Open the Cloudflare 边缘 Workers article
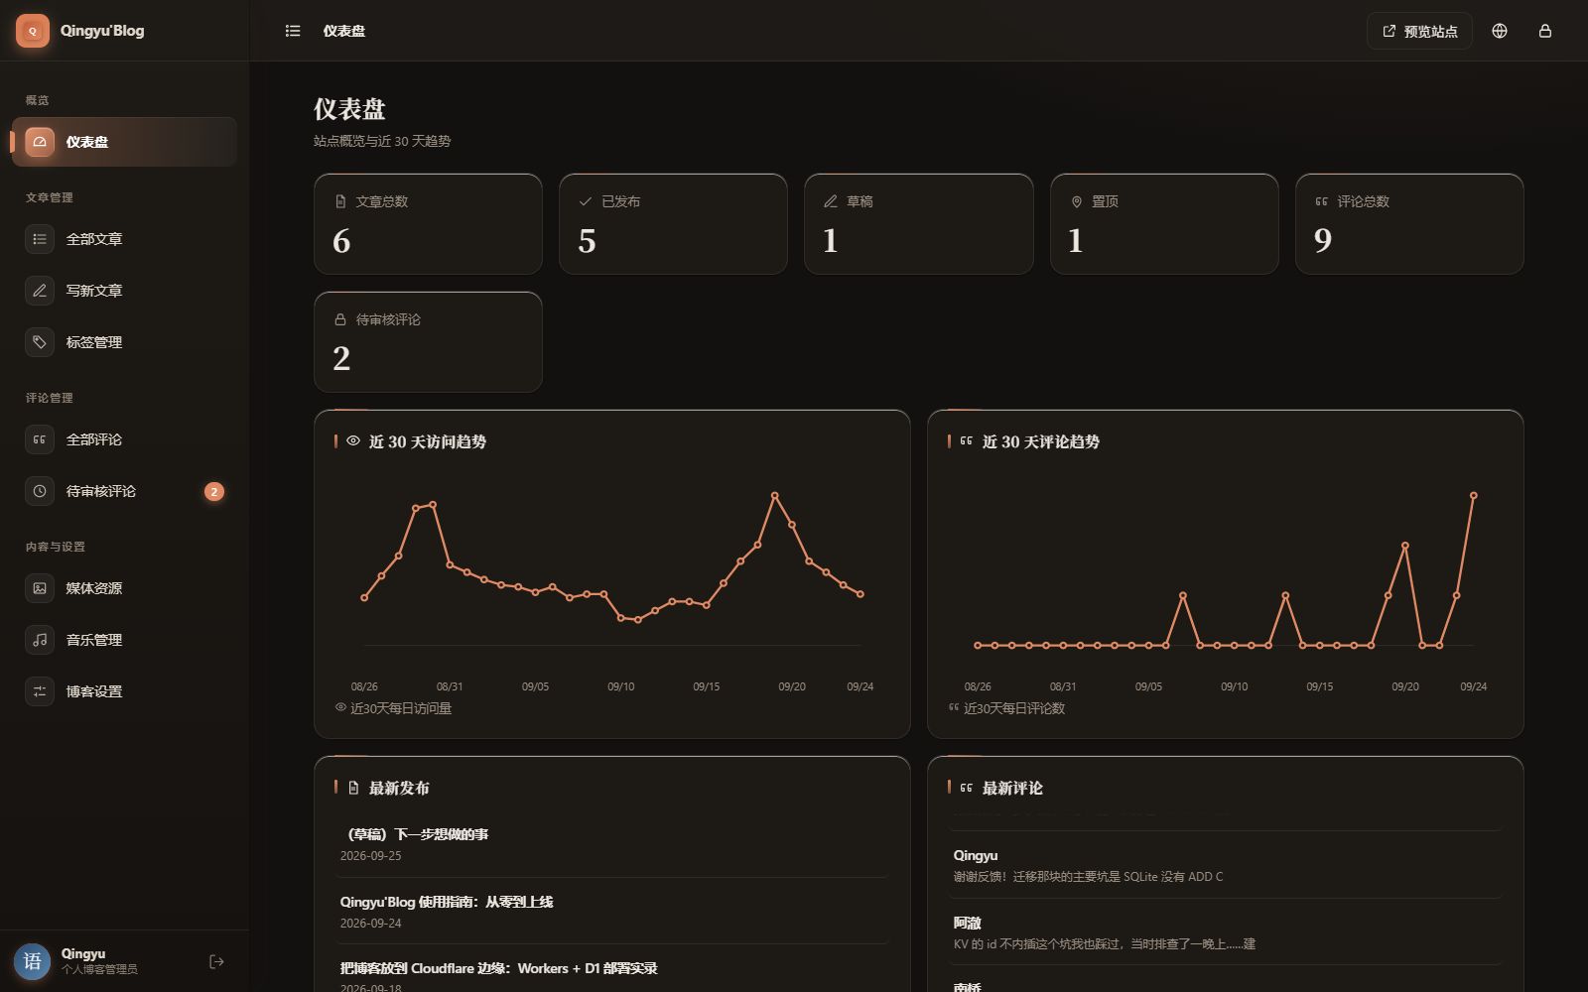This screenshot has height=992, width=1588. click(x=498, y=968)
